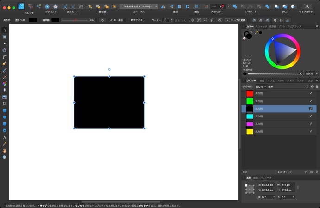Select the Color Picker eyedropper tool
Screen dimensions: 320x208
[5, 144]
